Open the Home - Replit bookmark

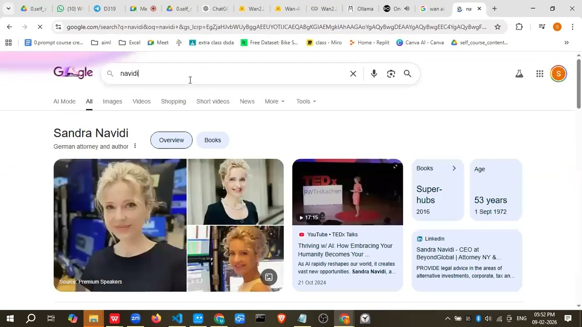click(369, 43)
